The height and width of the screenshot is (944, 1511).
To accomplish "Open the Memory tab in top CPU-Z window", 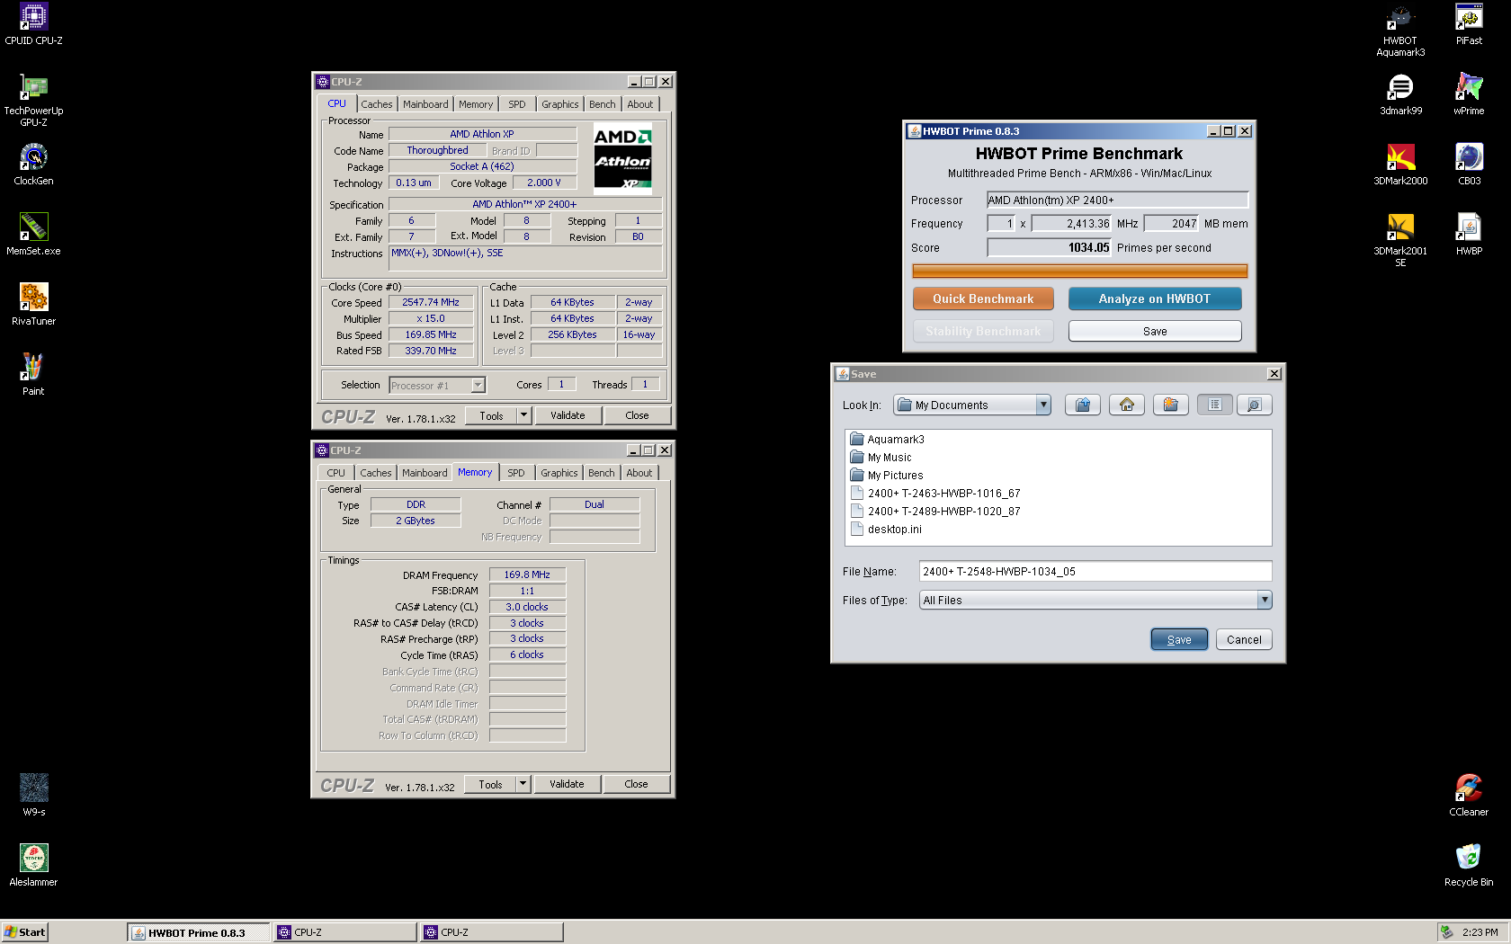I will tap(476, 104).
